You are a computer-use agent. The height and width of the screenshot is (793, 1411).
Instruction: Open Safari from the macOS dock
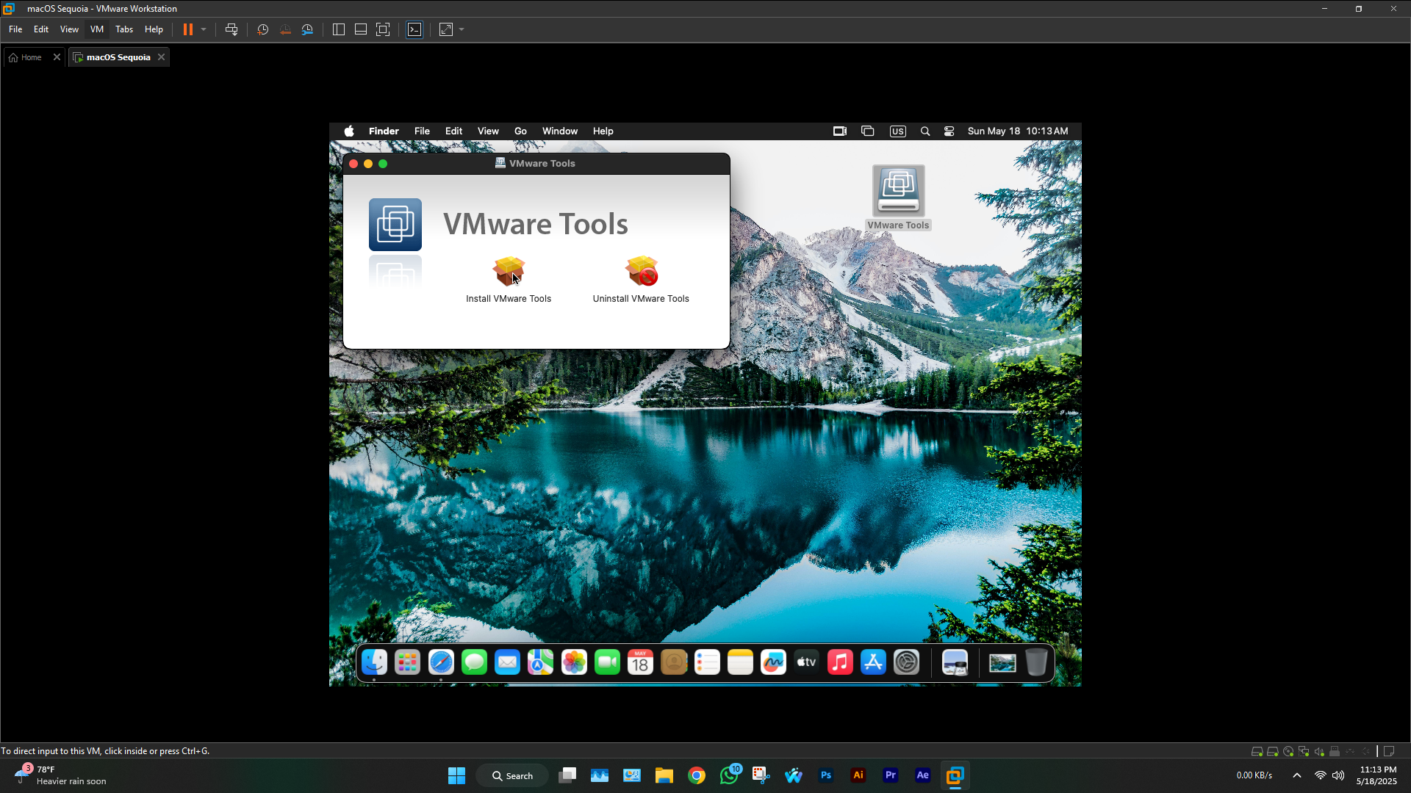(x=441, y=662)
